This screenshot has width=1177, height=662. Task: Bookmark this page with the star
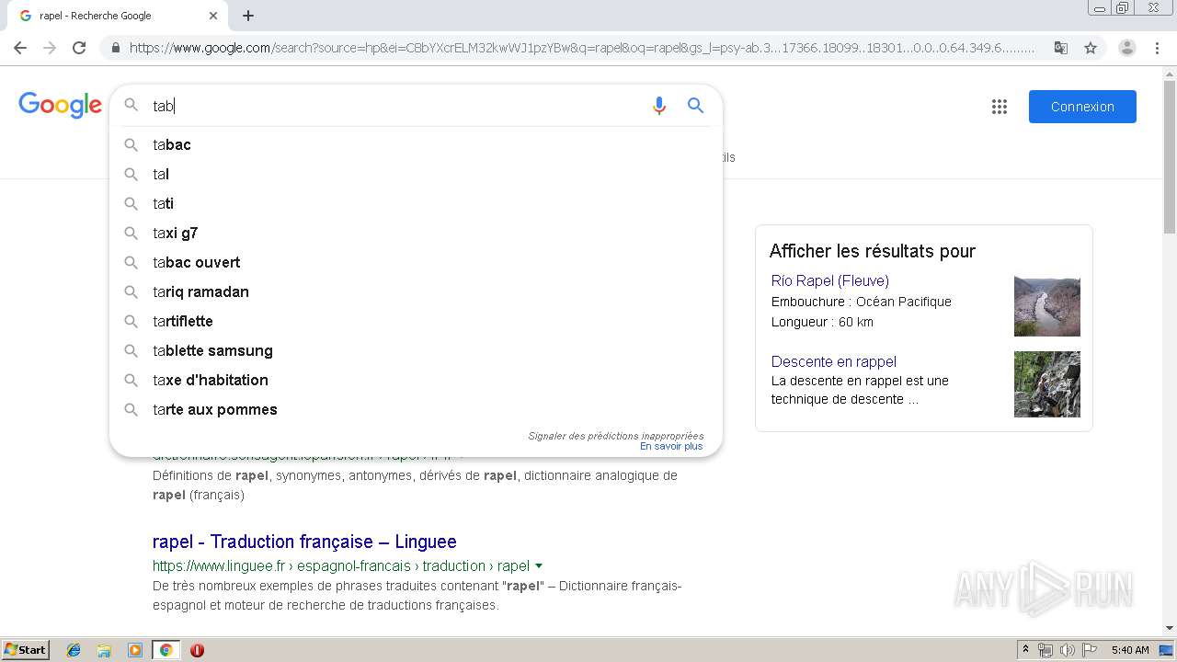coord(1091,48)
